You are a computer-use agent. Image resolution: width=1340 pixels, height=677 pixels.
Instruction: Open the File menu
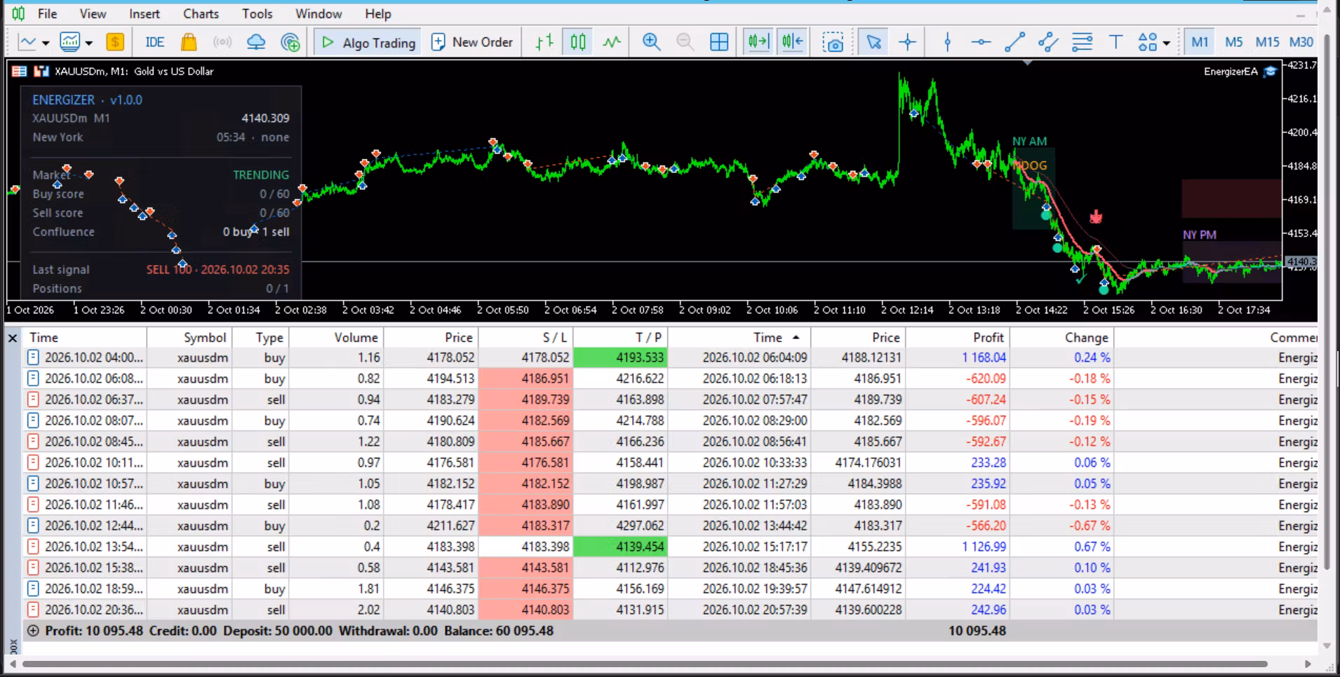tap(48, 14)
